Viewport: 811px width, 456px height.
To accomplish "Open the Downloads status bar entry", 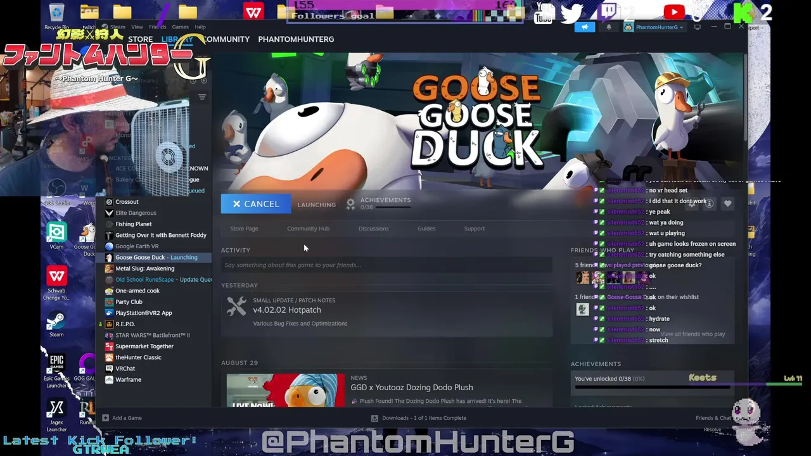I will coord(419,418).
